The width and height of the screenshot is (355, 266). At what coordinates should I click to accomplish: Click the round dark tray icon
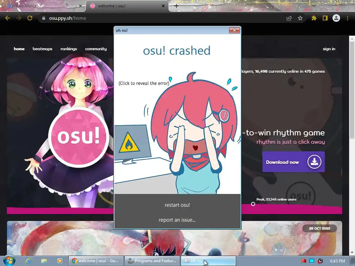click(320, 261)
